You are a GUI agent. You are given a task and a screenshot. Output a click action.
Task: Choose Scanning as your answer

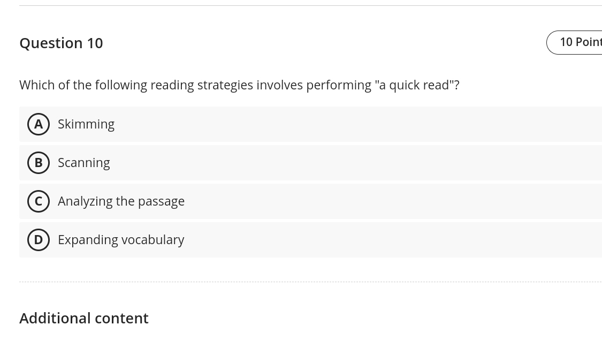click(x=84, y=162)
